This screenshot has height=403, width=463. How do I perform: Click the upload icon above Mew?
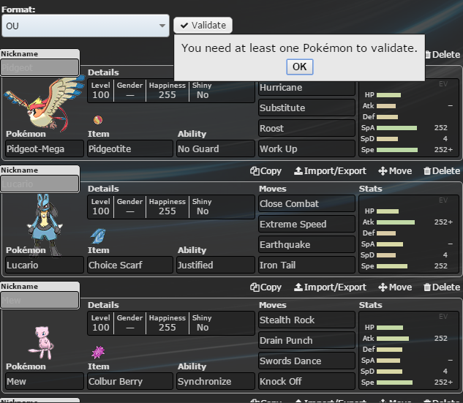[x=298, y=287]
